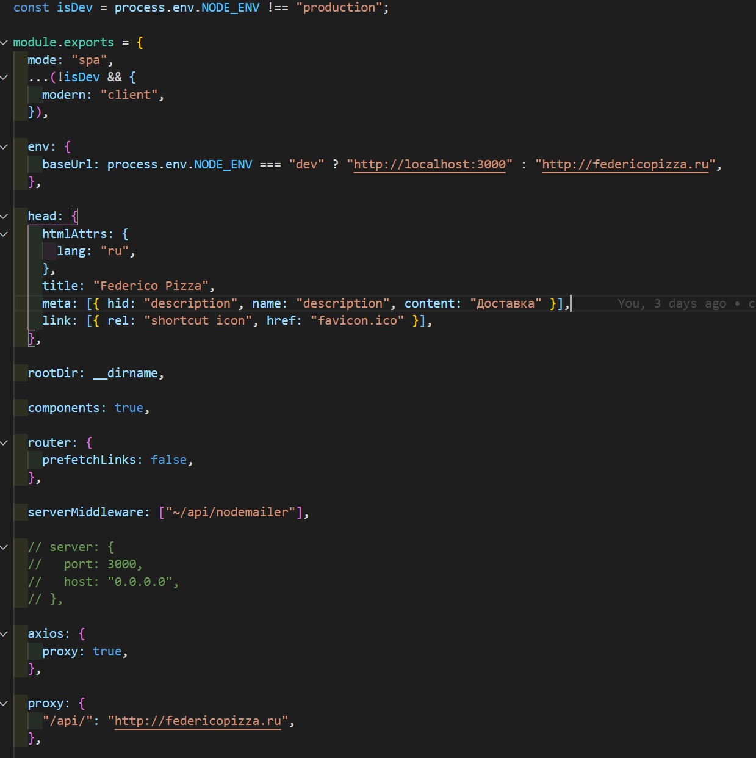Click the "Доставка" content string
Image resolution: width=756 pixels, height=758 pixels.
(x=506, y=303)
